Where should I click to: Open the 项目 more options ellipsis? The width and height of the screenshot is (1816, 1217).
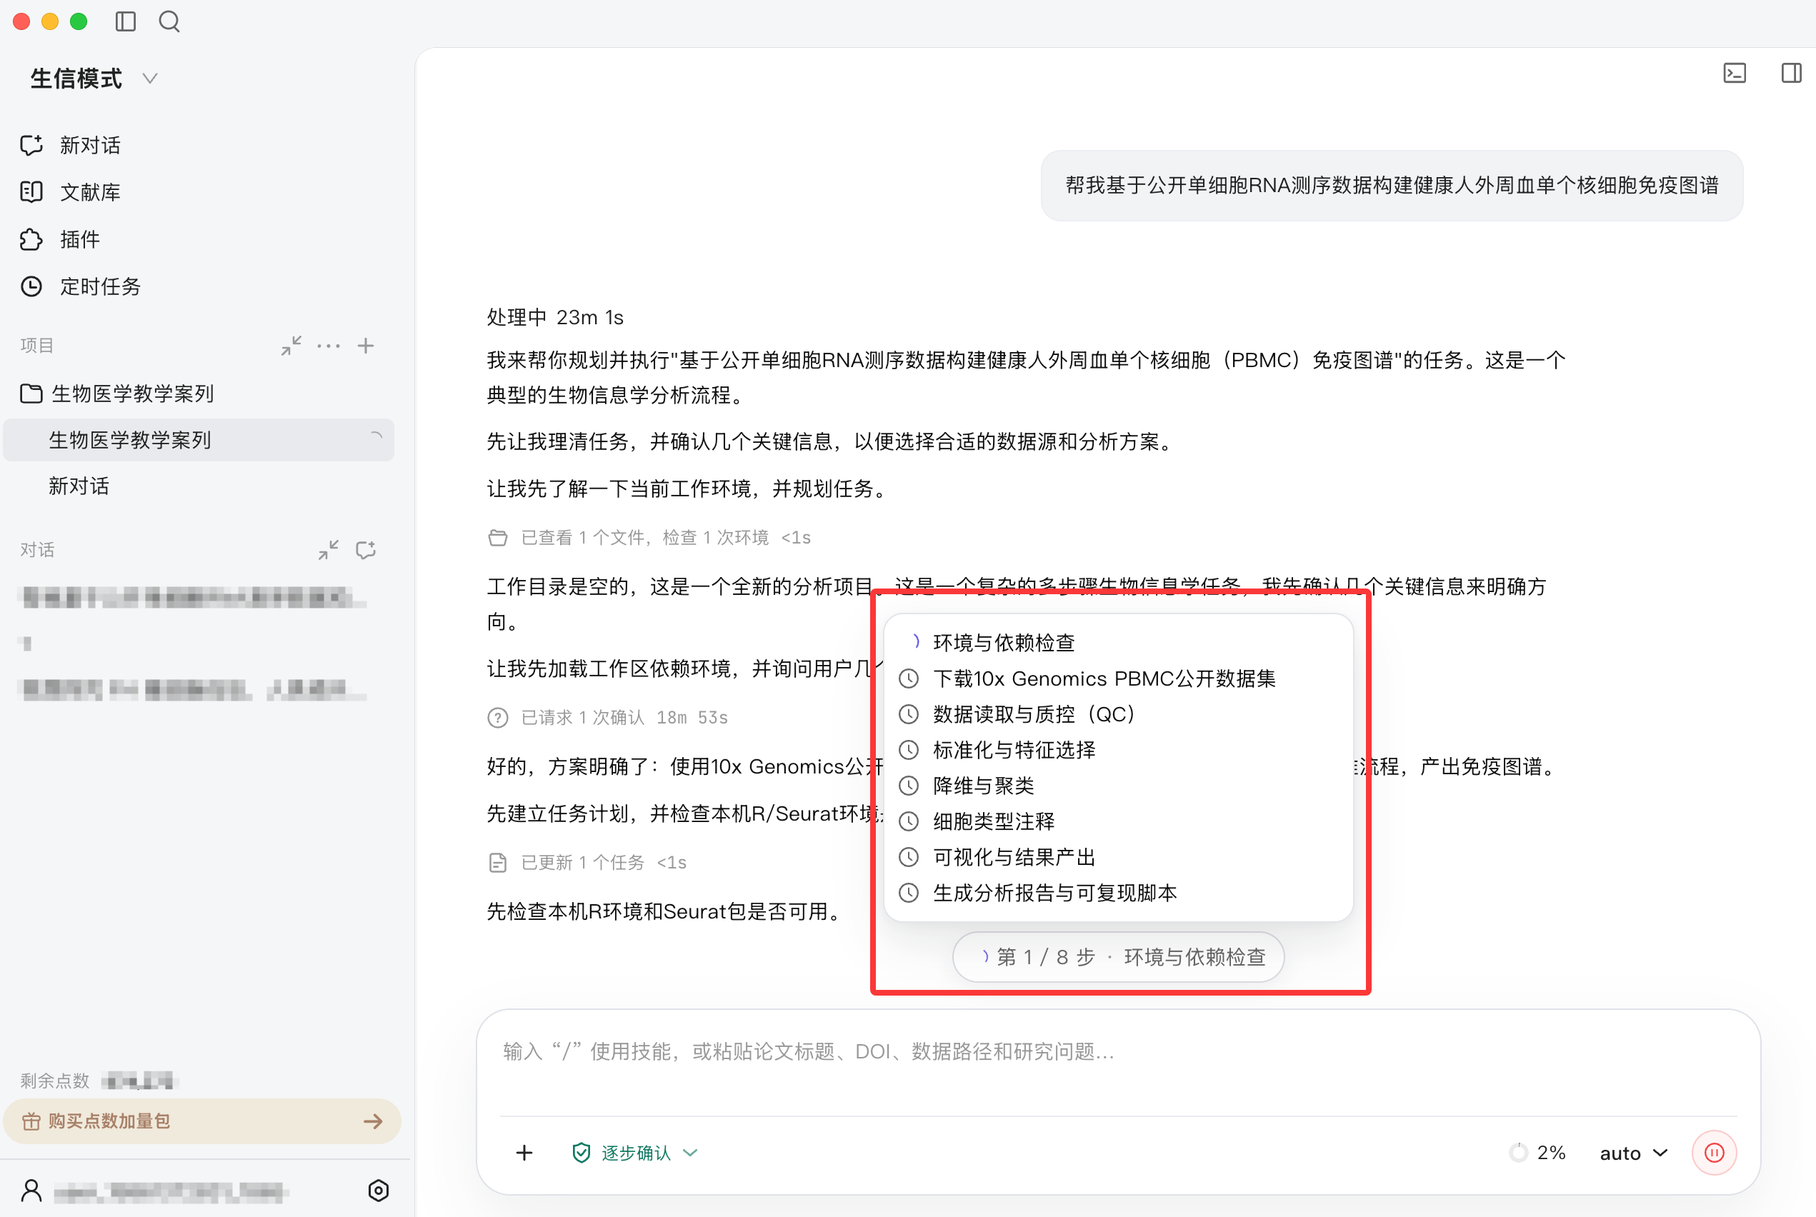click(329, 346)
